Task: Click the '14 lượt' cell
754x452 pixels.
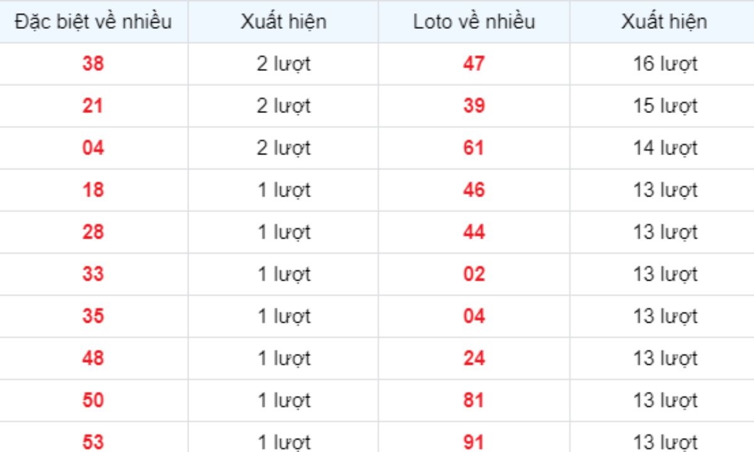Action: pyautogui.click(x=665, y=148)
